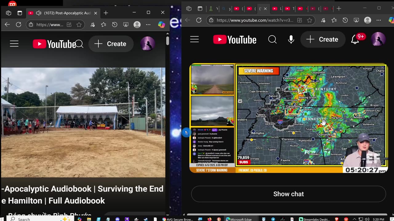Image resolution: width=394 pixels, height=221 pixels.
Task: Open tab actions menu in right window
Action: pos(200,9)
